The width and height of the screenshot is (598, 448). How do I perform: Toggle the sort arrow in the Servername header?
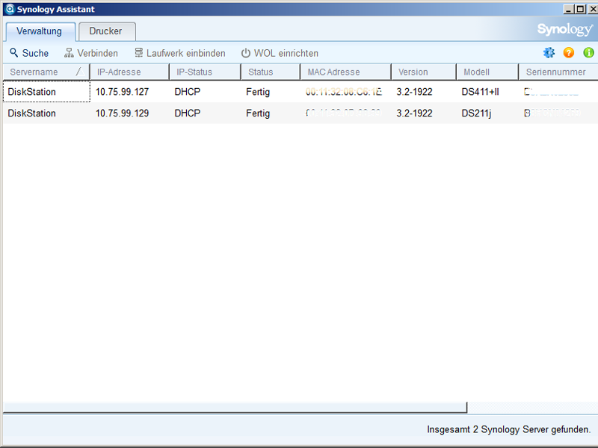pos(80,72)
